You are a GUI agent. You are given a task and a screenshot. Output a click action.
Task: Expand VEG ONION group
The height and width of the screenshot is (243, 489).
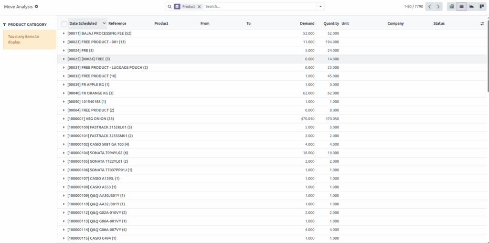point(64,119)
